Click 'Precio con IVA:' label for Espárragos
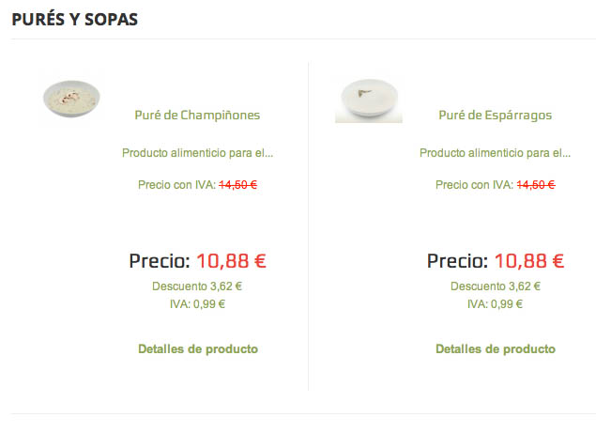Viewport: 596px width, 433px height. [x=474, y=185]
